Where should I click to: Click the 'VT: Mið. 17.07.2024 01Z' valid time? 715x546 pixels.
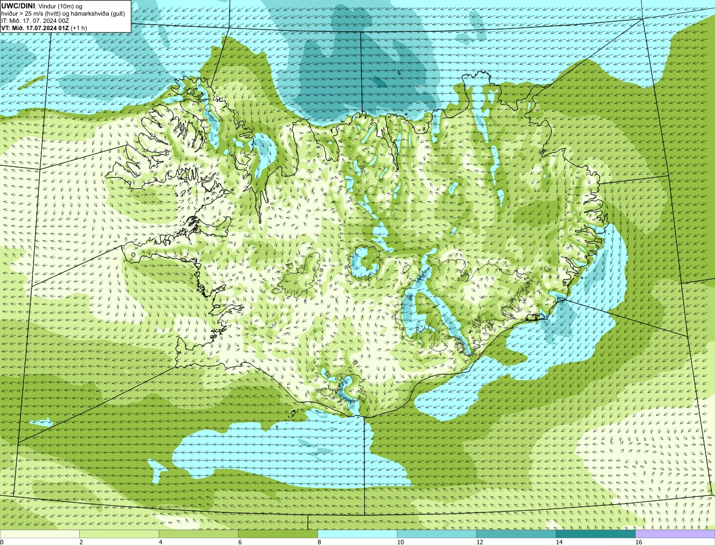pyautogui.click(x=35, y=28)
